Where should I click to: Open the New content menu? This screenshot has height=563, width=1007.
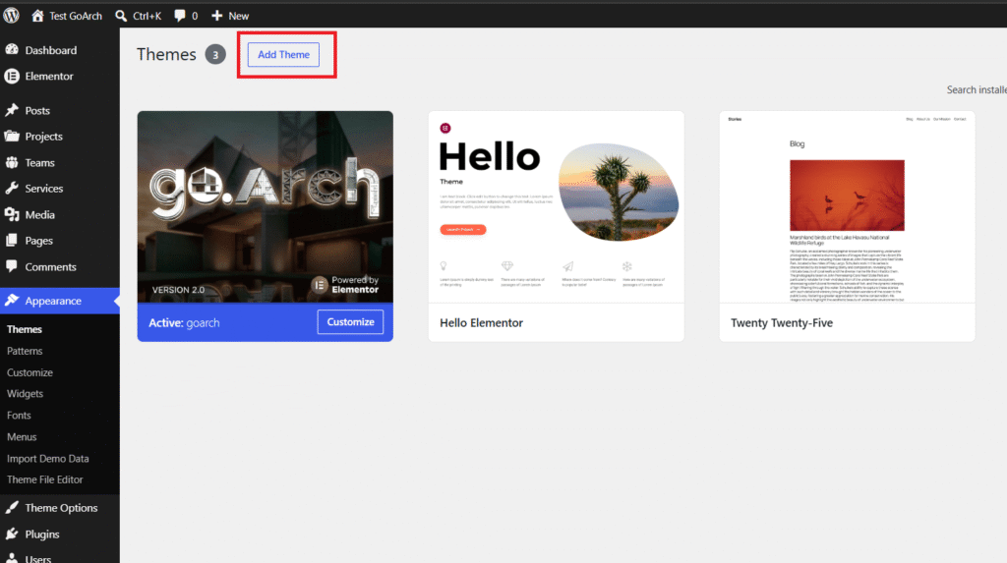tap(230, 16)
